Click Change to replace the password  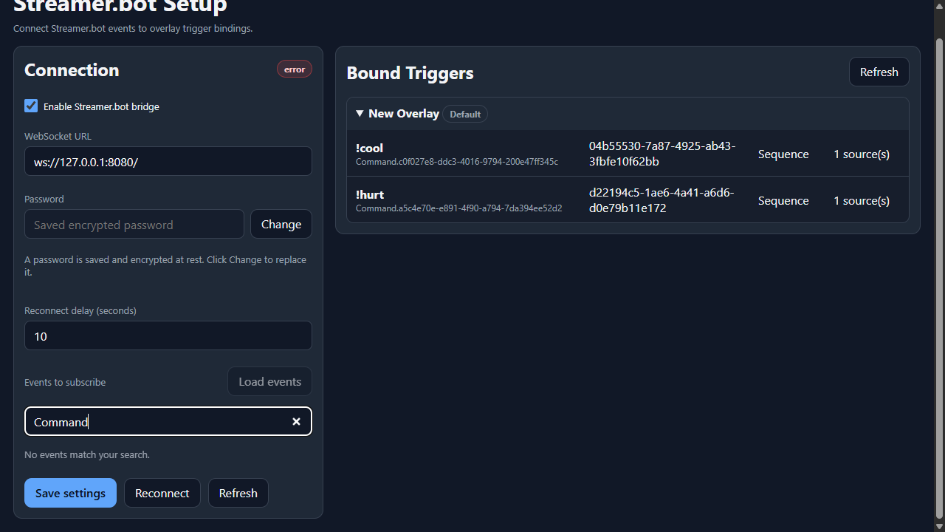point(281,225)
